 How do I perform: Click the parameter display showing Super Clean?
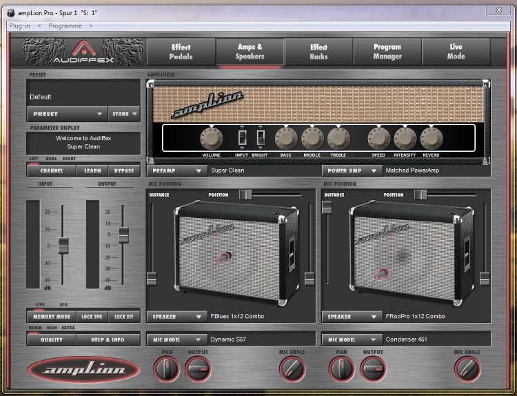(x=83, y=143)
